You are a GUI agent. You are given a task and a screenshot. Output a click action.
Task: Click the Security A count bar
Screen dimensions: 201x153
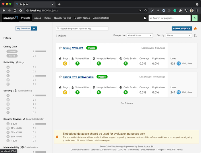tap(41, 95)
